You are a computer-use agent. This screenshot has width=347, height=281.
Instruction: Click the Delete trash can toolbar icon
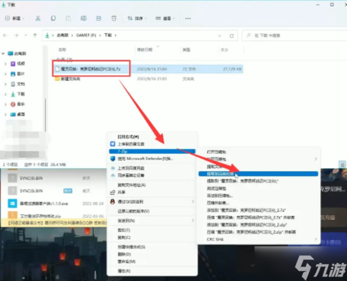[x=114, y=19]
